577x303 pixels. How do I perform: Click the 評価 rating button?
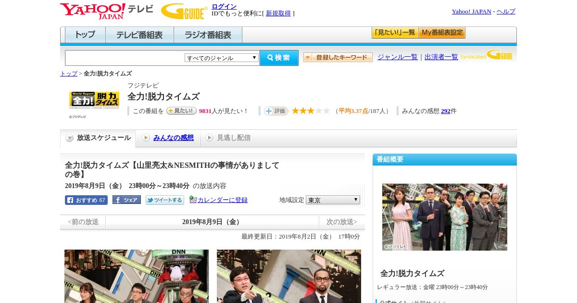point(276,111)
